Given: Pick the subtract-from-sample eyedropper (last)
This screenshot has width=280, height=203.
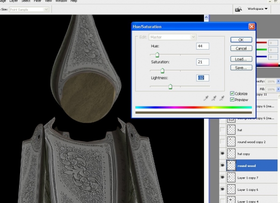Looking at the screenshot, I should click(x=222, y=98).
